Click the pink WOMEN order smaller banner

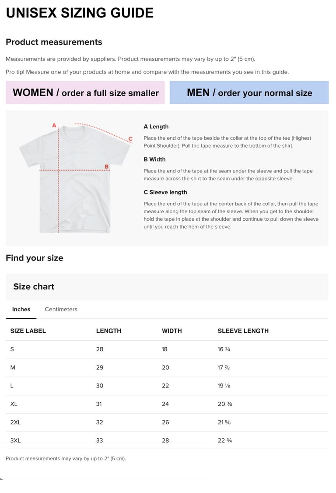[85, 92]
